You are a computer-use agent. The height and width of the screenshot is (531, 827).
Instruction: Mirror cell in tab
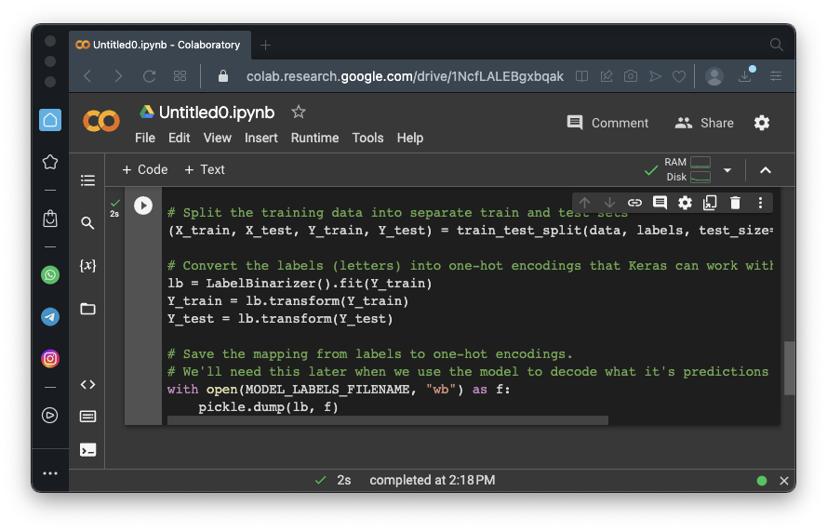[x=710, y=203]
